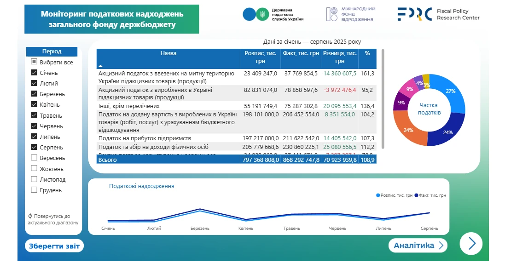505x263 pixels.
Task: Click the Частка податків donut center label
Action: tap(429, 109)
